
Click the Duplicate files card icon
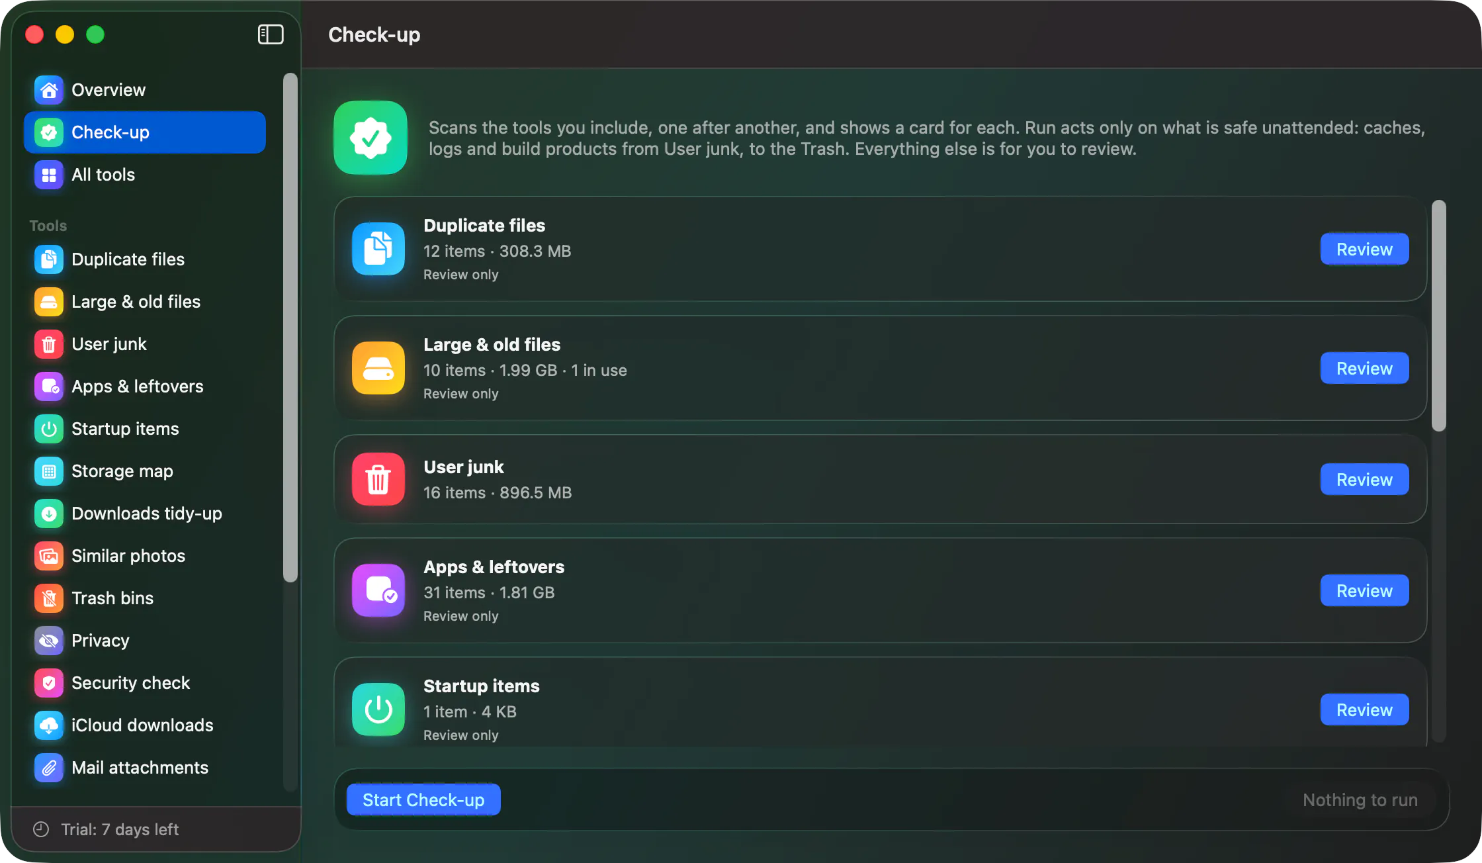378,249
